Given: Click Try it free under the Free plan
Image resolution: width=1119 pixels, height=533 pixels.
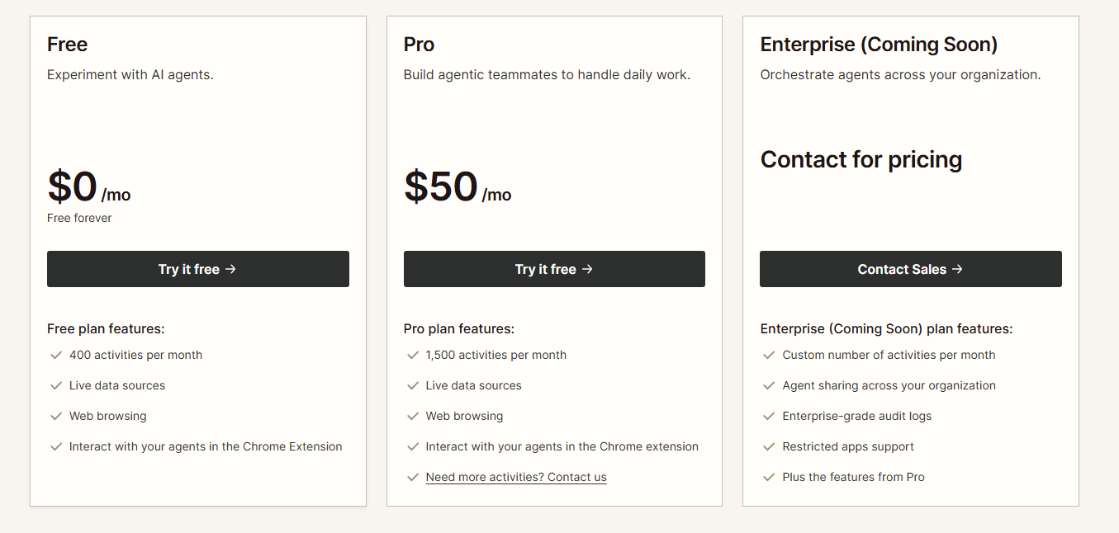Looking at the screenshot, I should click(x=197, y=268).
